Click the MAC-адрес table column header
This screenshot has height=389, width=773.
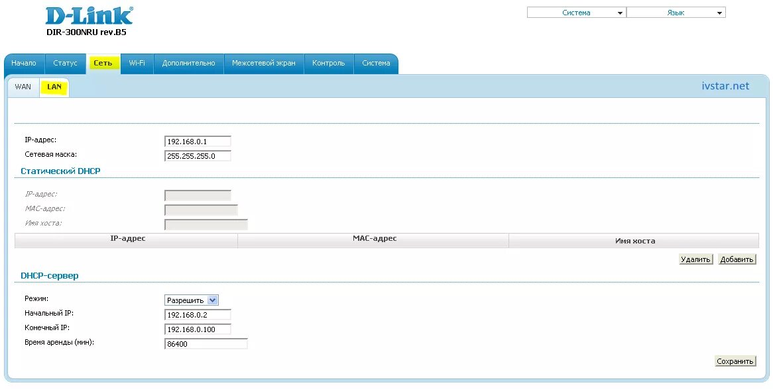coord(374,240)
